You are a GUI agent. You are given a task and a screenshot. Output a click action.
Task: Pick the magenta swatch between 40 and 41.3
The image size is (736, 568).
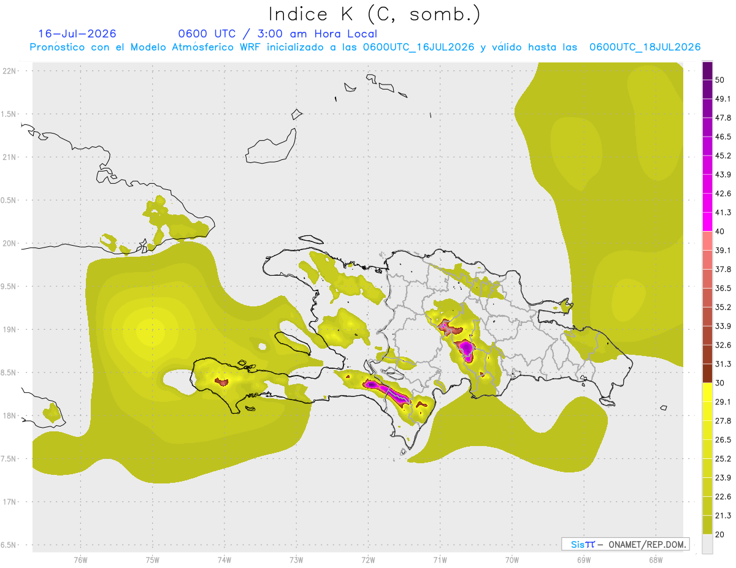coord(707,222)
